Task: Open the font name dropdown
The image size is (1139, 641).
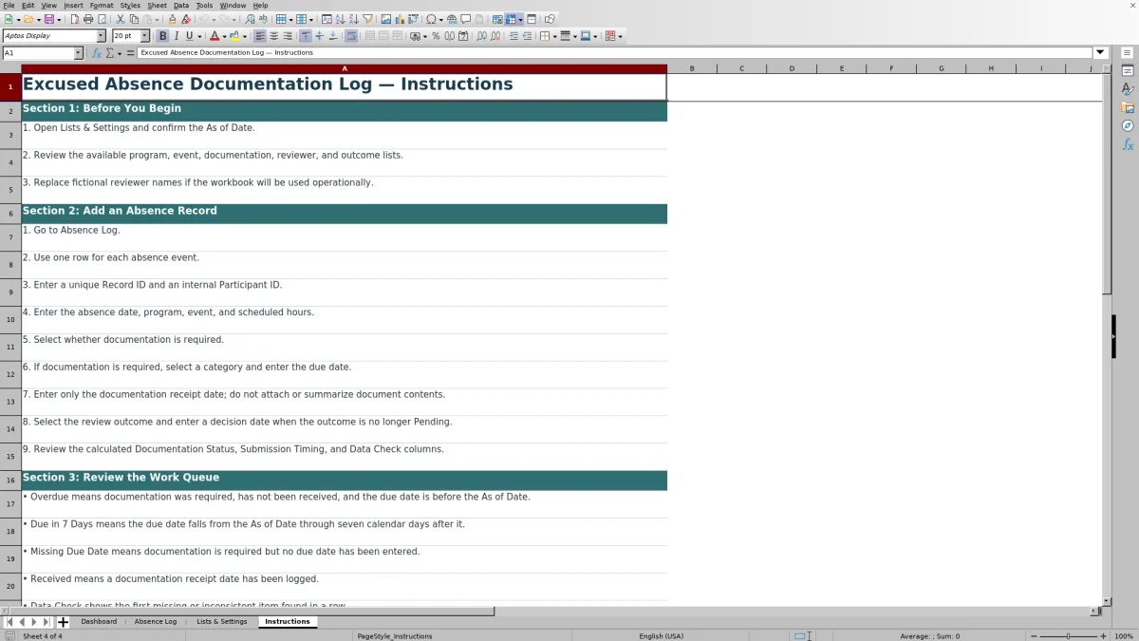Action: 101,36
